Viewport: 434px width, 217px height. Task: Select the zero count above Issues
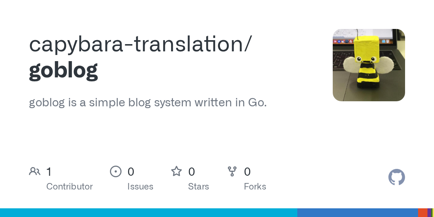(x=131, y=172)
